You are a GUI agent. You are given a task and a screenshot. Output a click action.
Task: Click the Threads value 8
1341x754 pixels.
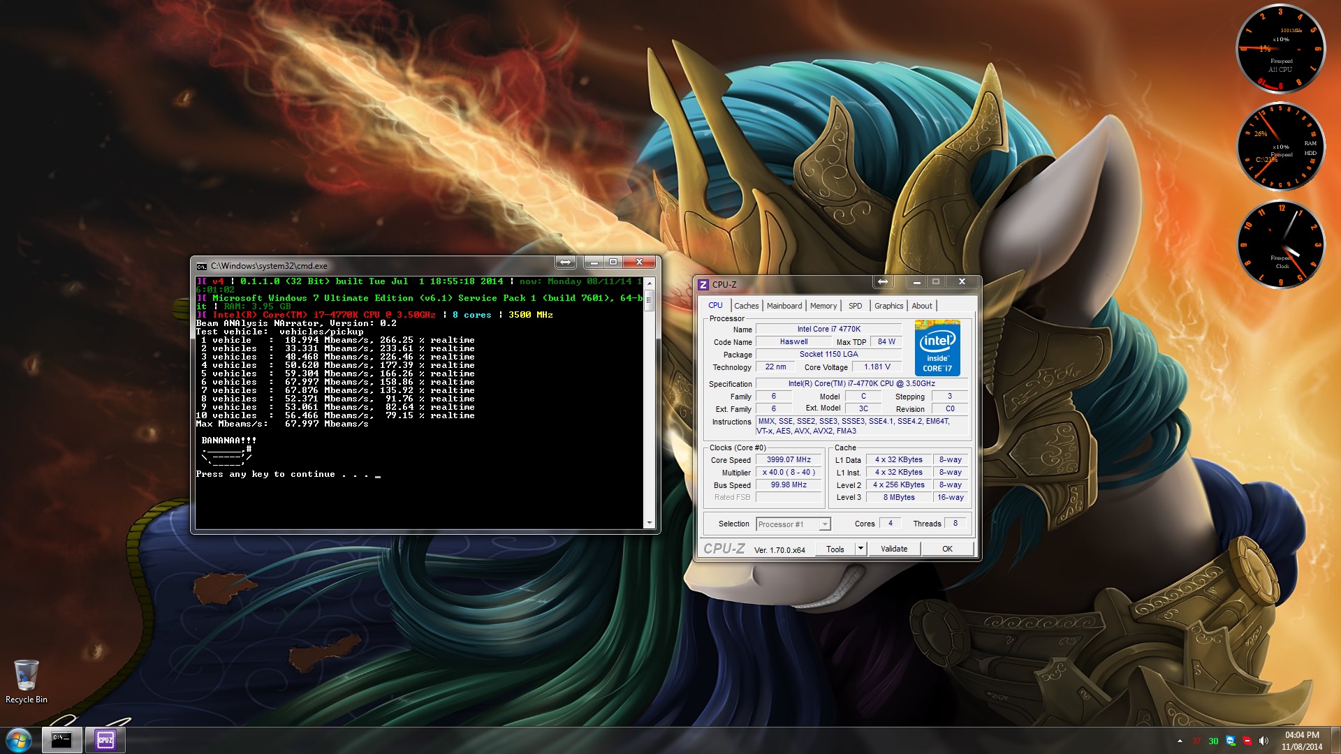pyautogui.click(x=955, y=523)
